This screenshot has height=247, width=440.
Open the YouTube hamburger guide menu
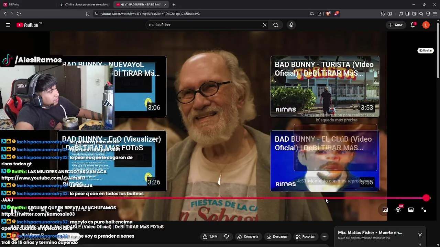coord(8,25)
